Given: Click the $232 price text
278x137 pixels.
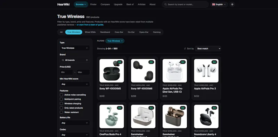Looking at the screenshot, I should click(196, 96).
